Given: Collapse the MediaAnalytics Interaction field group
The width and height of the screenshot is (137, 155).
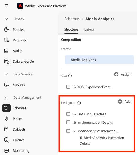Looking at the screenshot, I should (74, 131).
